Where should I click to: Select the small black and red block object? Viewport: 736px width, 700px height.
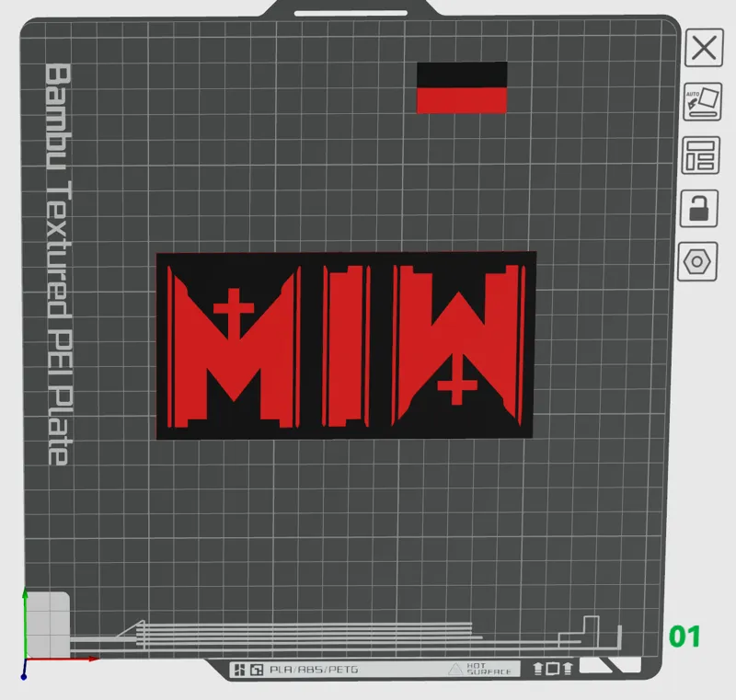pyautogui.click(x=462, y=87)
